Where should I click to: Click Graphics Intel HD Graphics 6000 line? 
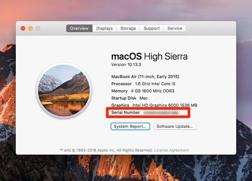(x=154, y=105)
